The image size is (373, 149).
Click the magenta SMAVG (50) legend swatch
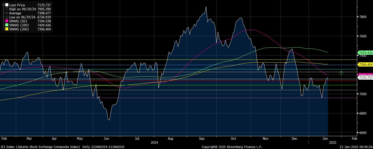tap(7, 21)
